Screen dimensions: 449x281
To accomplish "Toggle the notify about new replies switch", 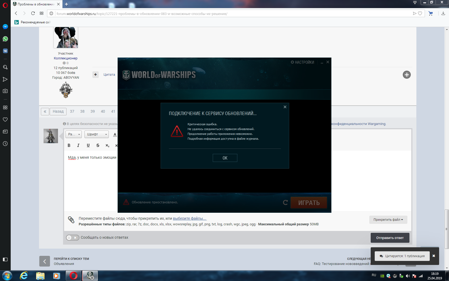I will coord(72,238).
